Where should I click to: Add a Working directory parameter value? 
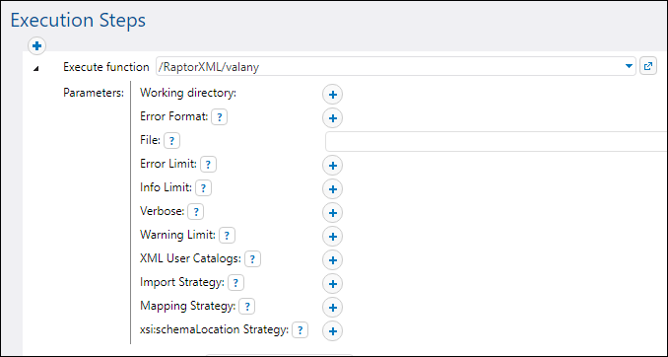pyautogui.click(x=333, y=95)
